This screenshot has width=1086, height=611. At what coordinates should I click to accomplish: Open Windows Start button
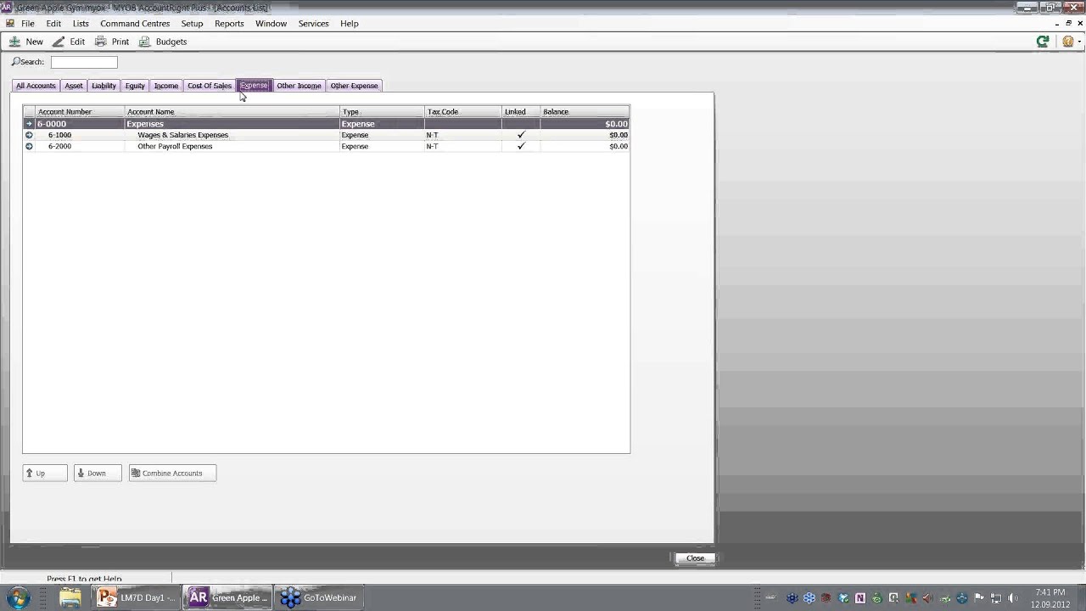pyautogui.click(x=18, y=597)
